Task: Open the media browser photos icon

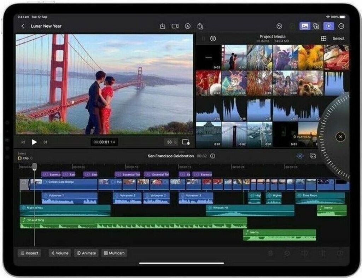Action: (304, 26)
